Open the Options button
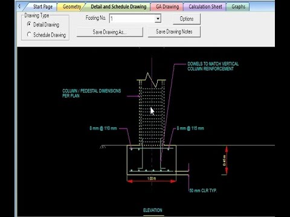Image resolution: width=290 pixels, height=217 pixels. 187,19
